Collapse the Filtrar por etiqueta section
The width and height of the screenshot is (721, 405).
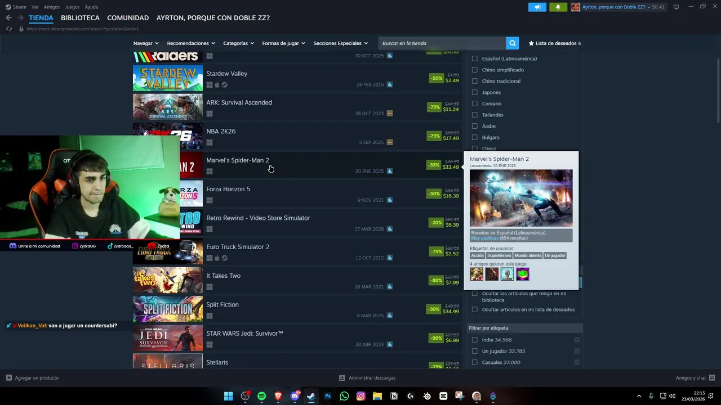click(x=525, y=328)
